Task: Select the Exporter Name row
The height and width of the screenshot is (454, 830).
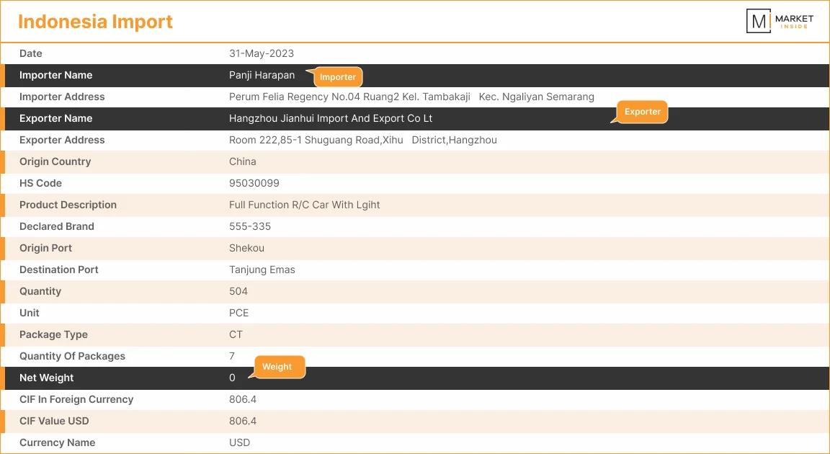Action: tap(415, 117)
